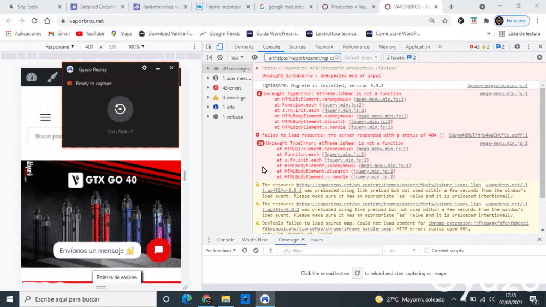Viewport: 546px width, 307px height.
Task: Open DevTools settings gear
Action: 517,46
